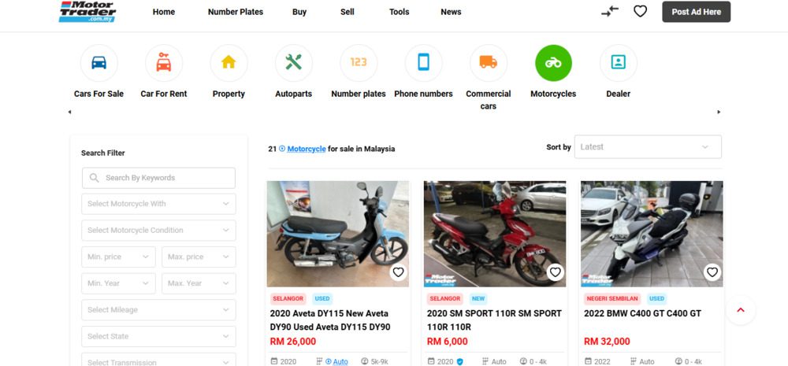Select the Number plates 123 icon
Screen dimensions: 788x366
coord(359,63)
